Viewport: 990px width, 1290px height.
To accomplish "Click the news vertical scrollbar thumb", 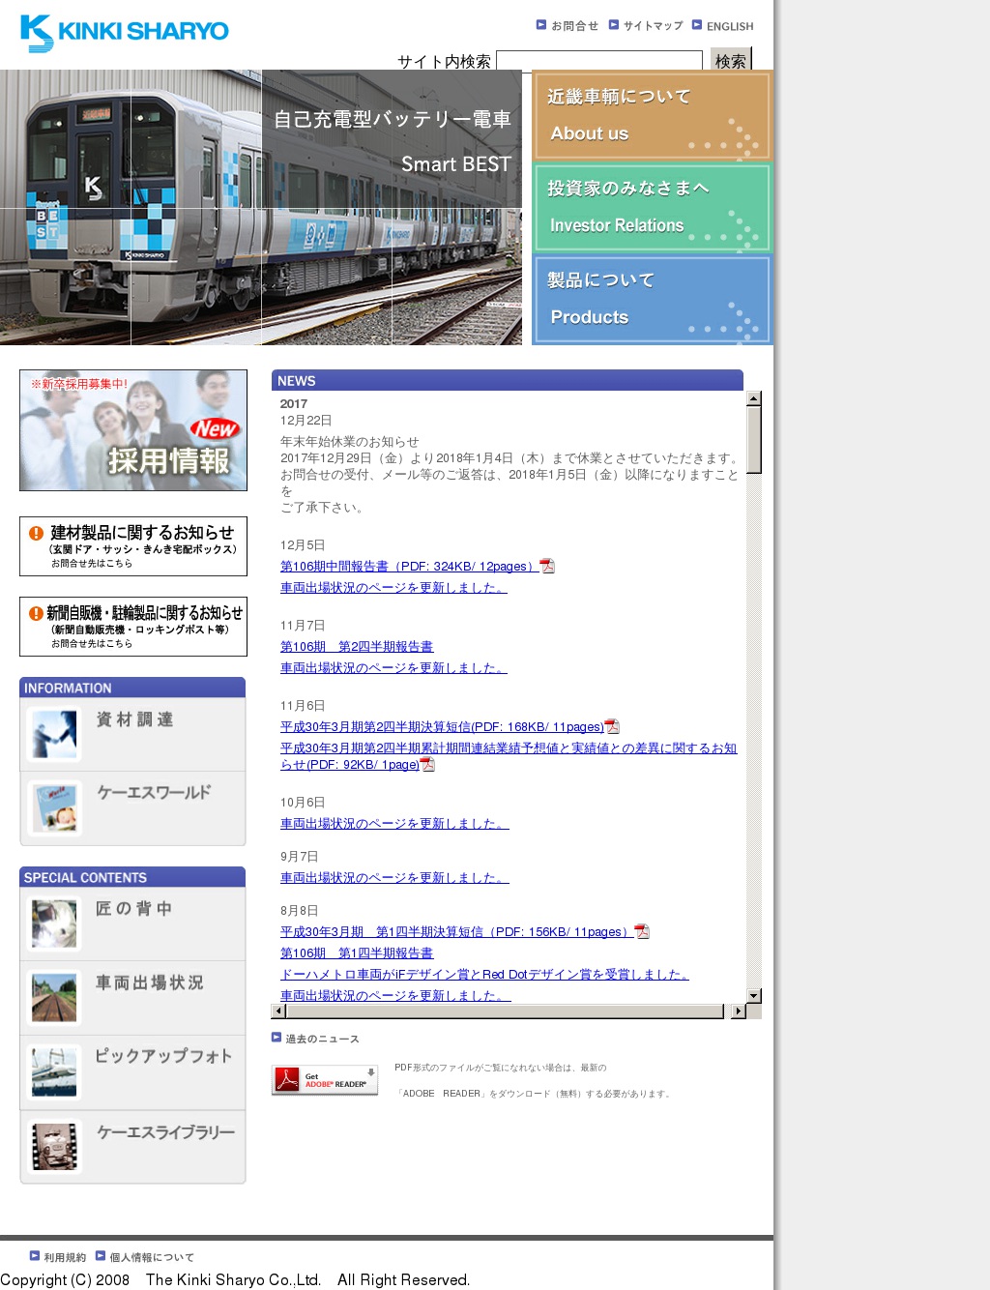I will tap(754, 440).
